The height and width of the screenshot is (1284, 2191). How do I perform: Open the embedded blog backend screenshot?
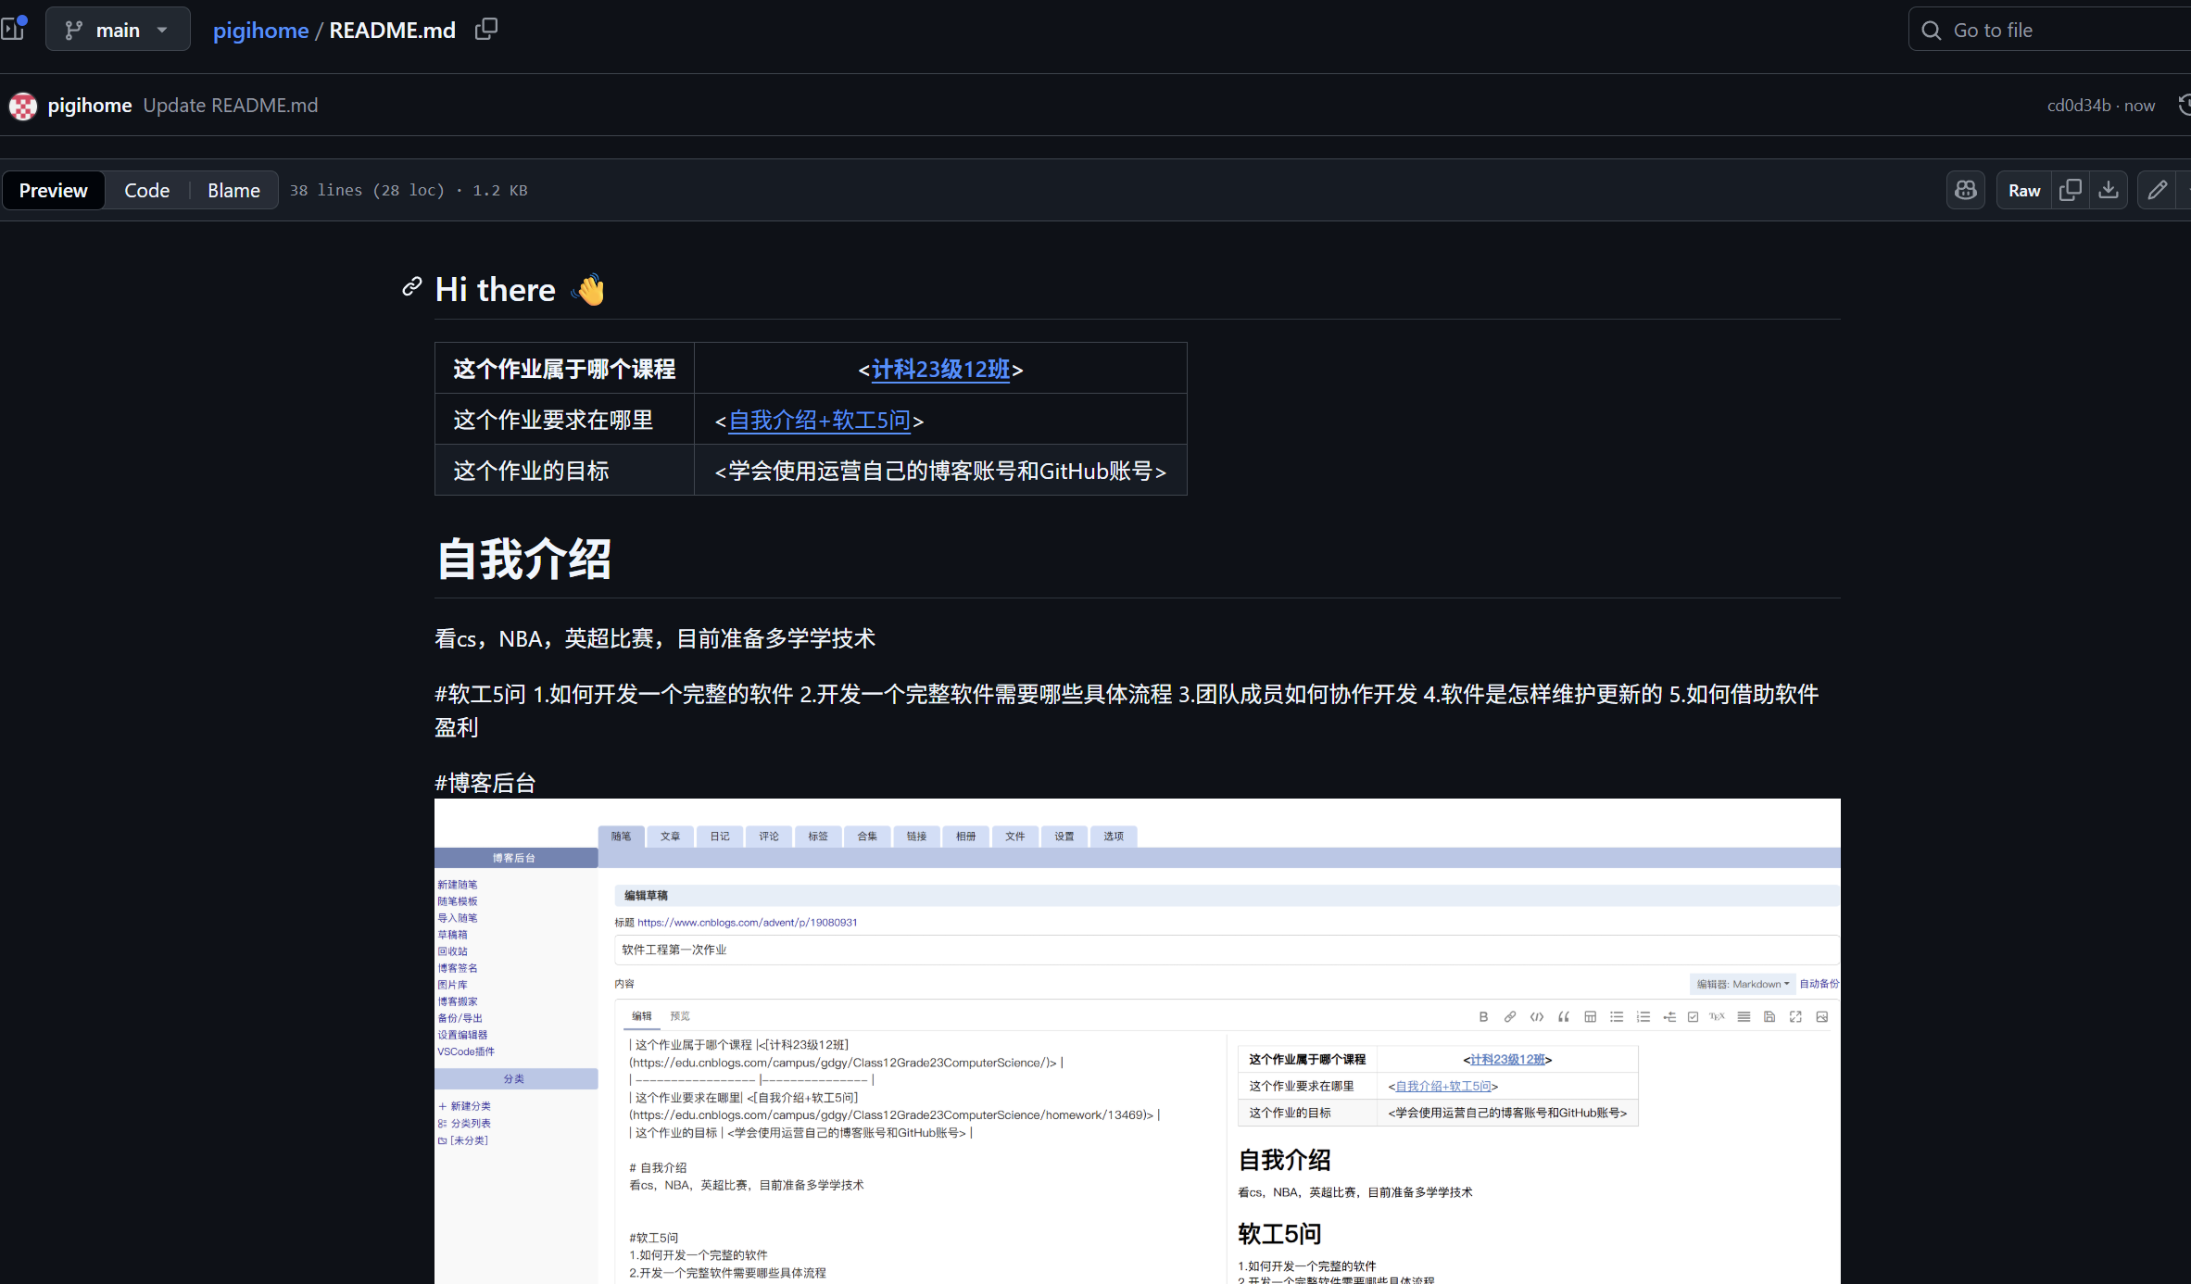[x=1137, y=1038]
